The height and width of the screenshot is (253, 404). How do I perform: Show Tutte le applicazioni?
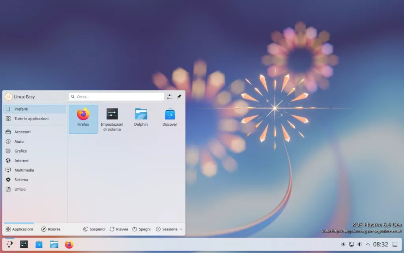pyautogui.click(x=35, y=119)
